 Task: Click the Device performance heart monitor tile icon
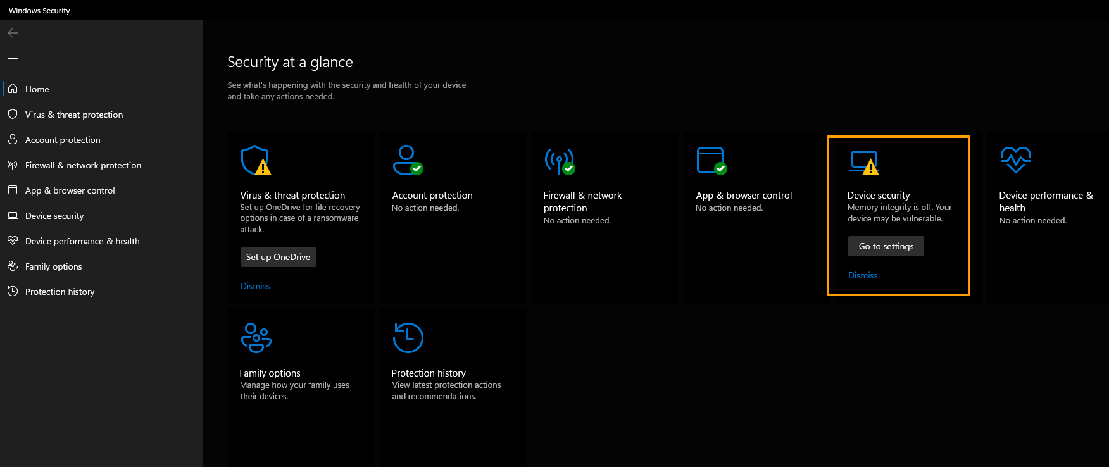pos(1016,159)
